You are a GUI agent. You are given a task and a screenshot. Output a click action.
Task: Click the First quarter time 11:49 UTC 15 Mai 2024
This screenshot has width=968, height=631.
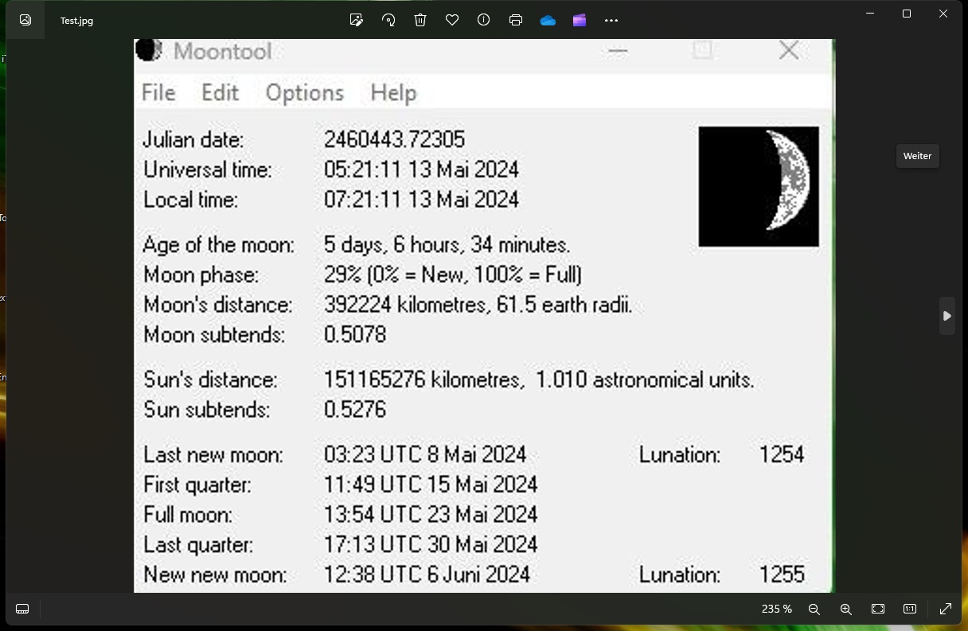[x=431, y=484]
